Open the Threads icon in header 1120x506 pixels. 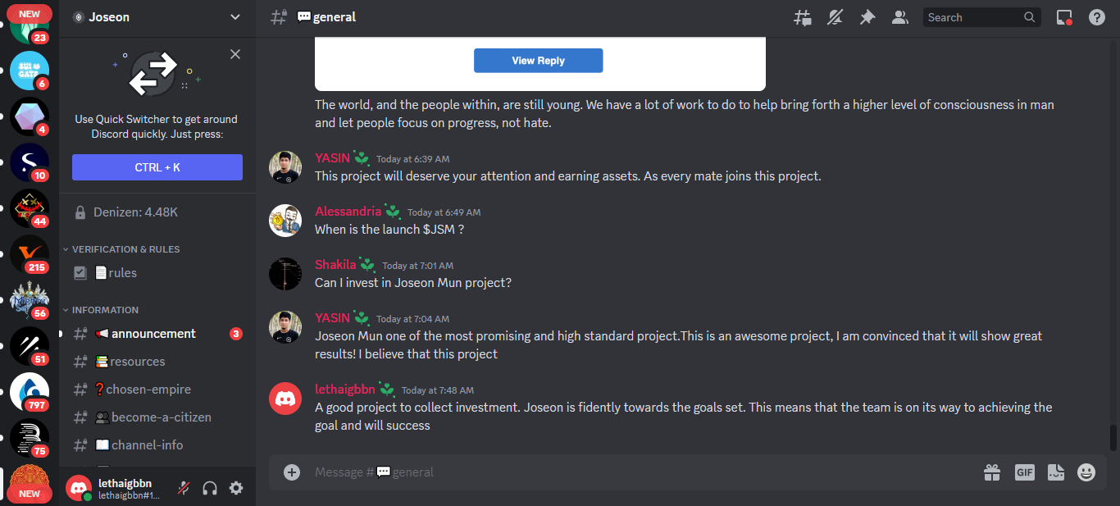[803, 17]
